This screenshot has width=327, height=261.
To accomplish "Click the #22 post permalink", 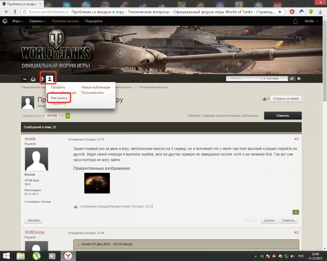I will point(296,233).
